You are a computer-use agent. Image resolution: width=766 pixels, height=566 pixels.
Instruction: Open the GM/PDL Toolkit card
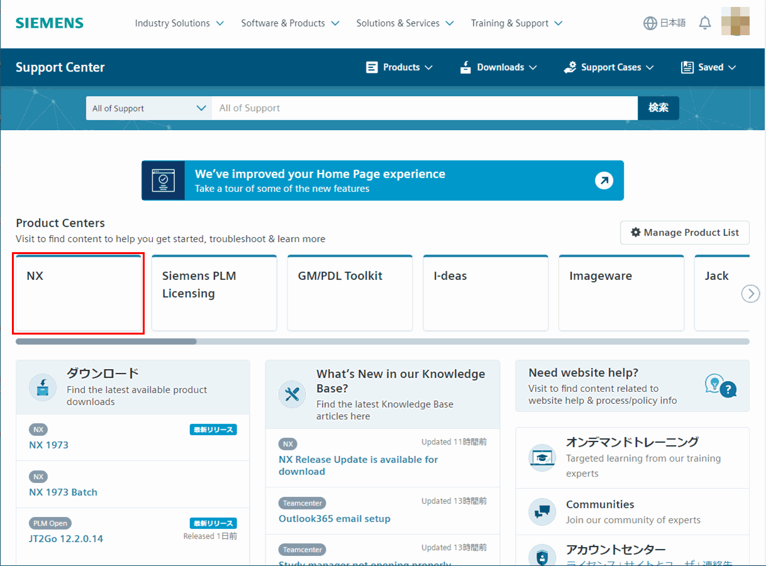(350, 293)
